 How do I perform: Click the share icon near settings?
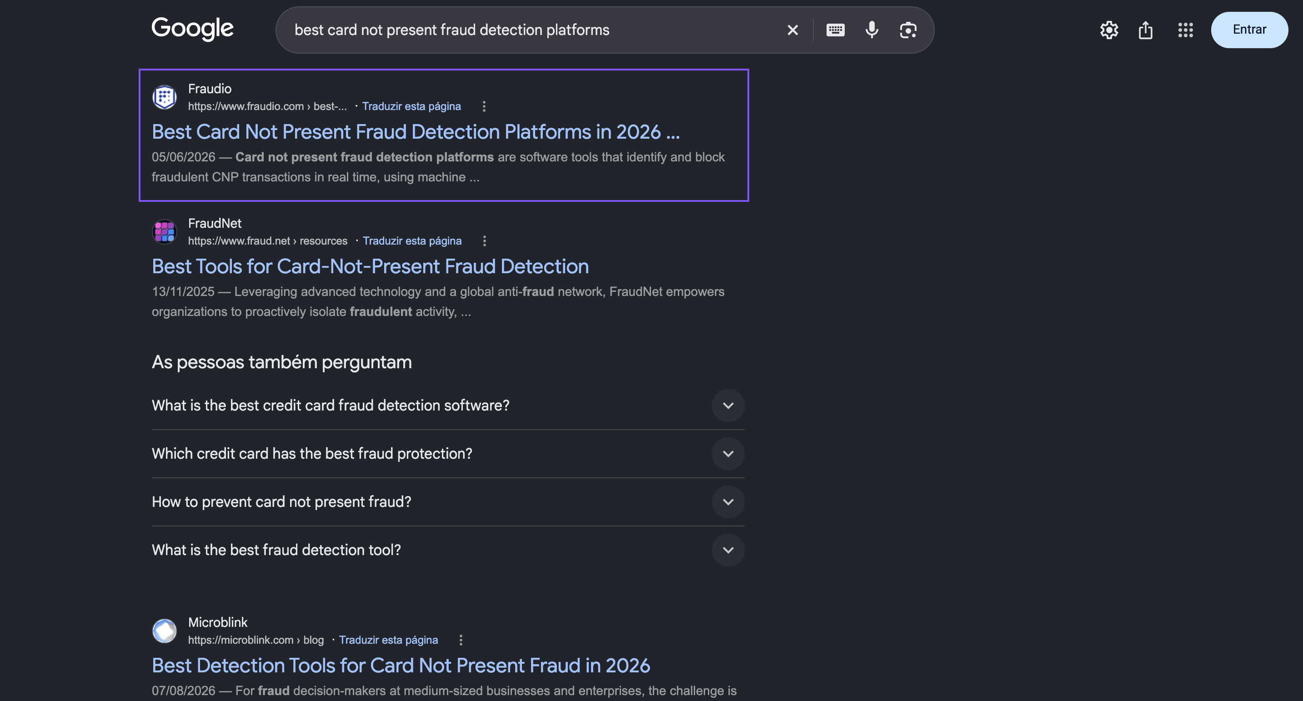click(x=1145, y=30)
